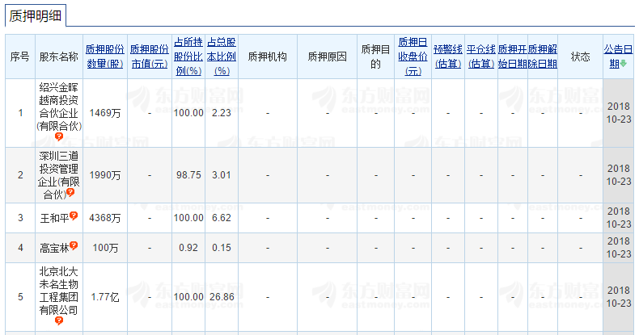Click orange icon beside 王和平

[x=74, y=216]
